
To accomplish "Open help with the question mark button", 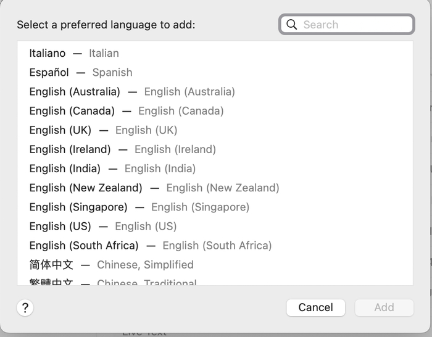I will (x=25, y=308).
